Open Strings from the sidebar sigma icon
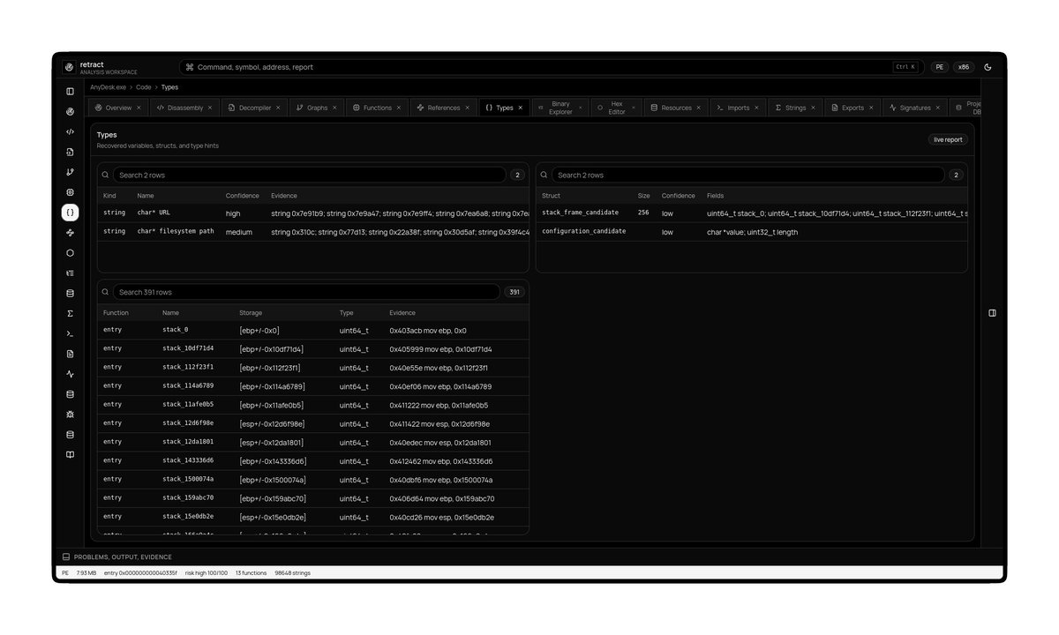 70,313
